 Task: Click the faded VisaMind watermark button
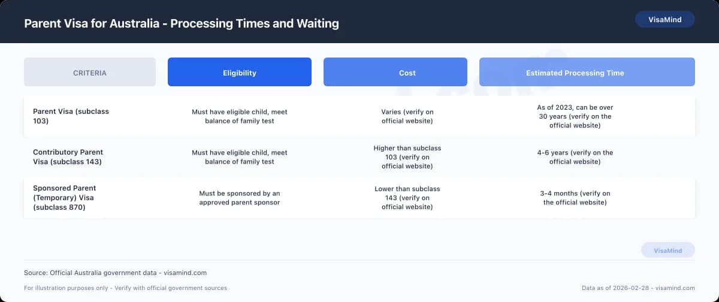coord(667,250)
